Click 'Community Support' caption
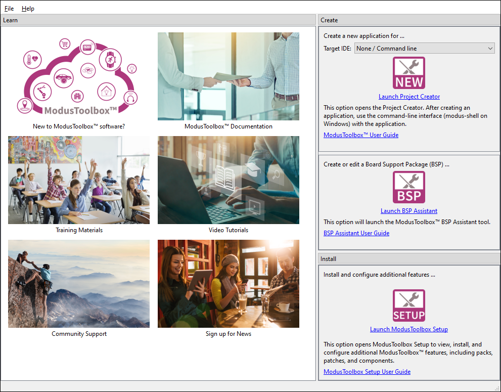This screenshot has height=392, width=501. [x=79, y=334]
